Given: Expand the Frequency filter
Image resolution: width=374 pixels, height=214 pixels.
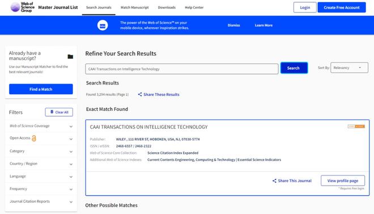Looking at the screenshot, I should tap(41, 189).
